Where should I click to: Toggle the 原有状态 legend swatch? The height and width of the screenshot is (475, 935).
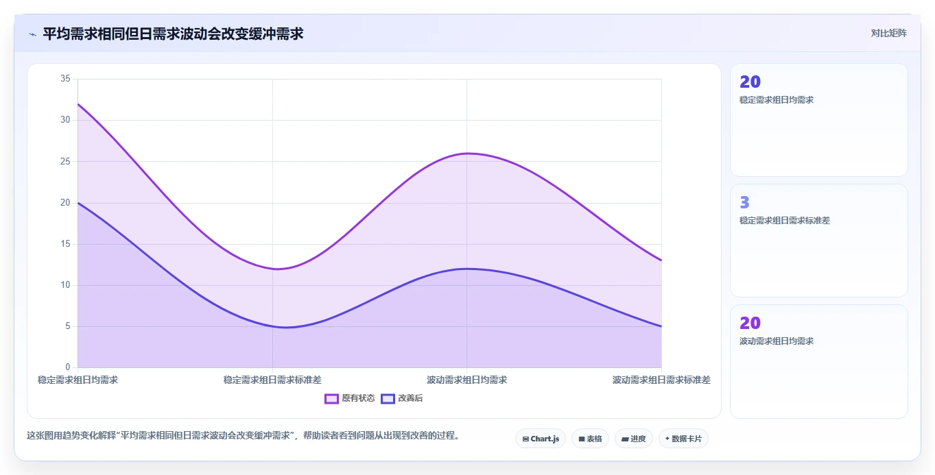[332, 398]
